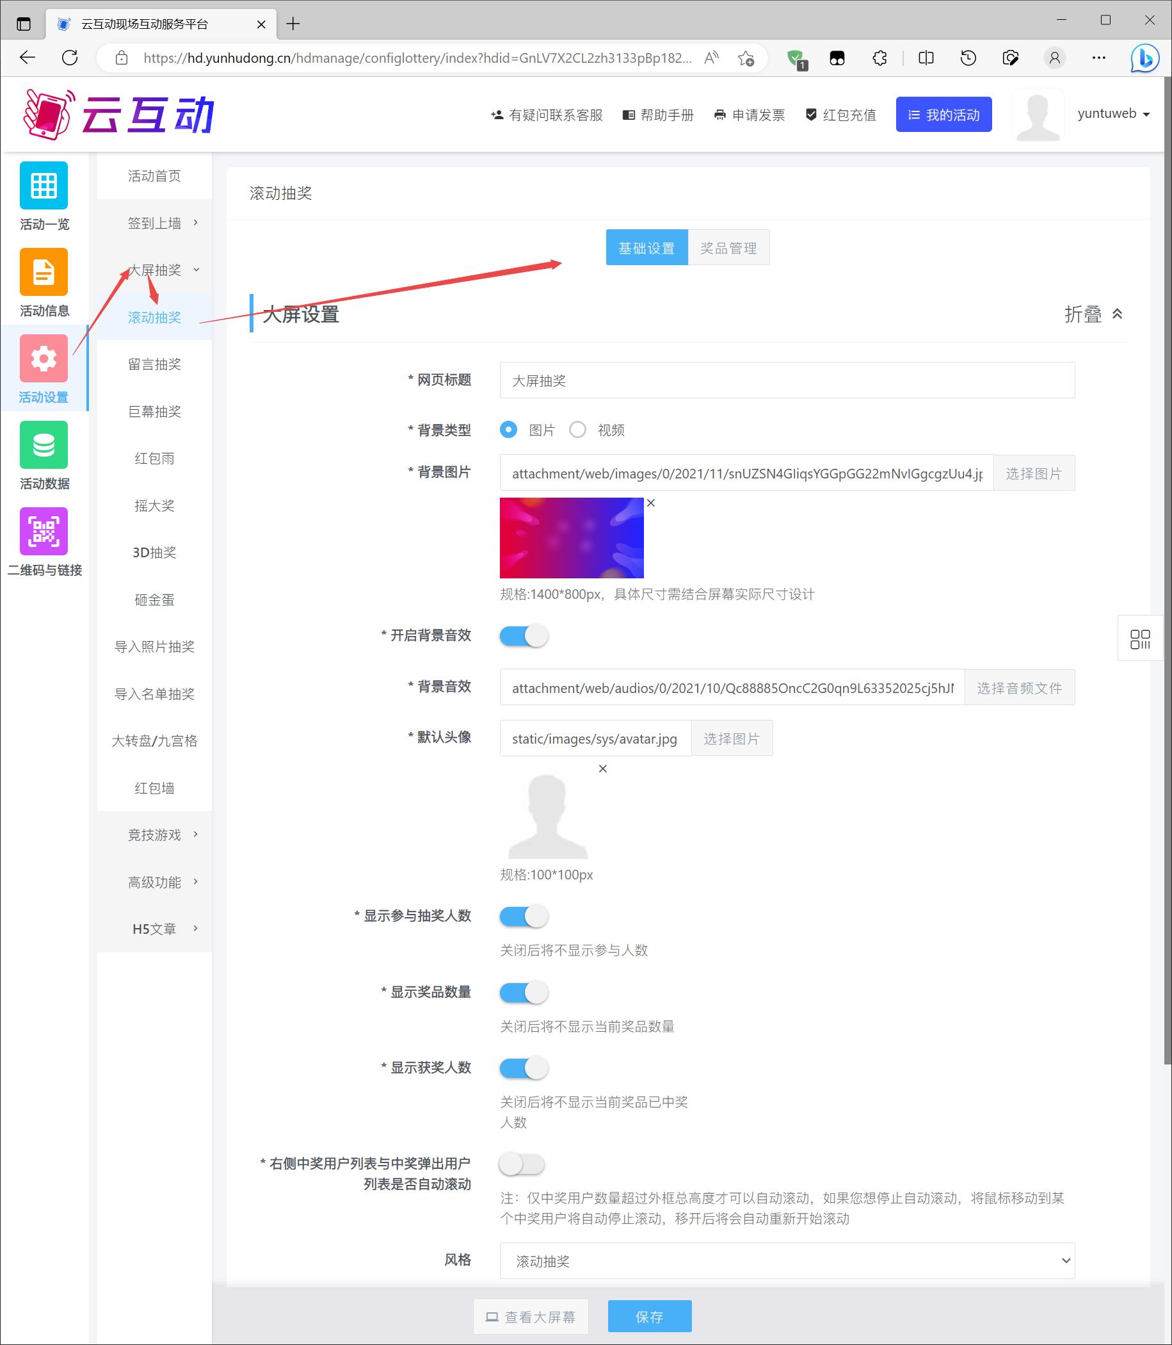Open the 风格 dropdown showing 滚动抽奖
This screenshot has height=1345, width=1172.
click(786, 1260)
